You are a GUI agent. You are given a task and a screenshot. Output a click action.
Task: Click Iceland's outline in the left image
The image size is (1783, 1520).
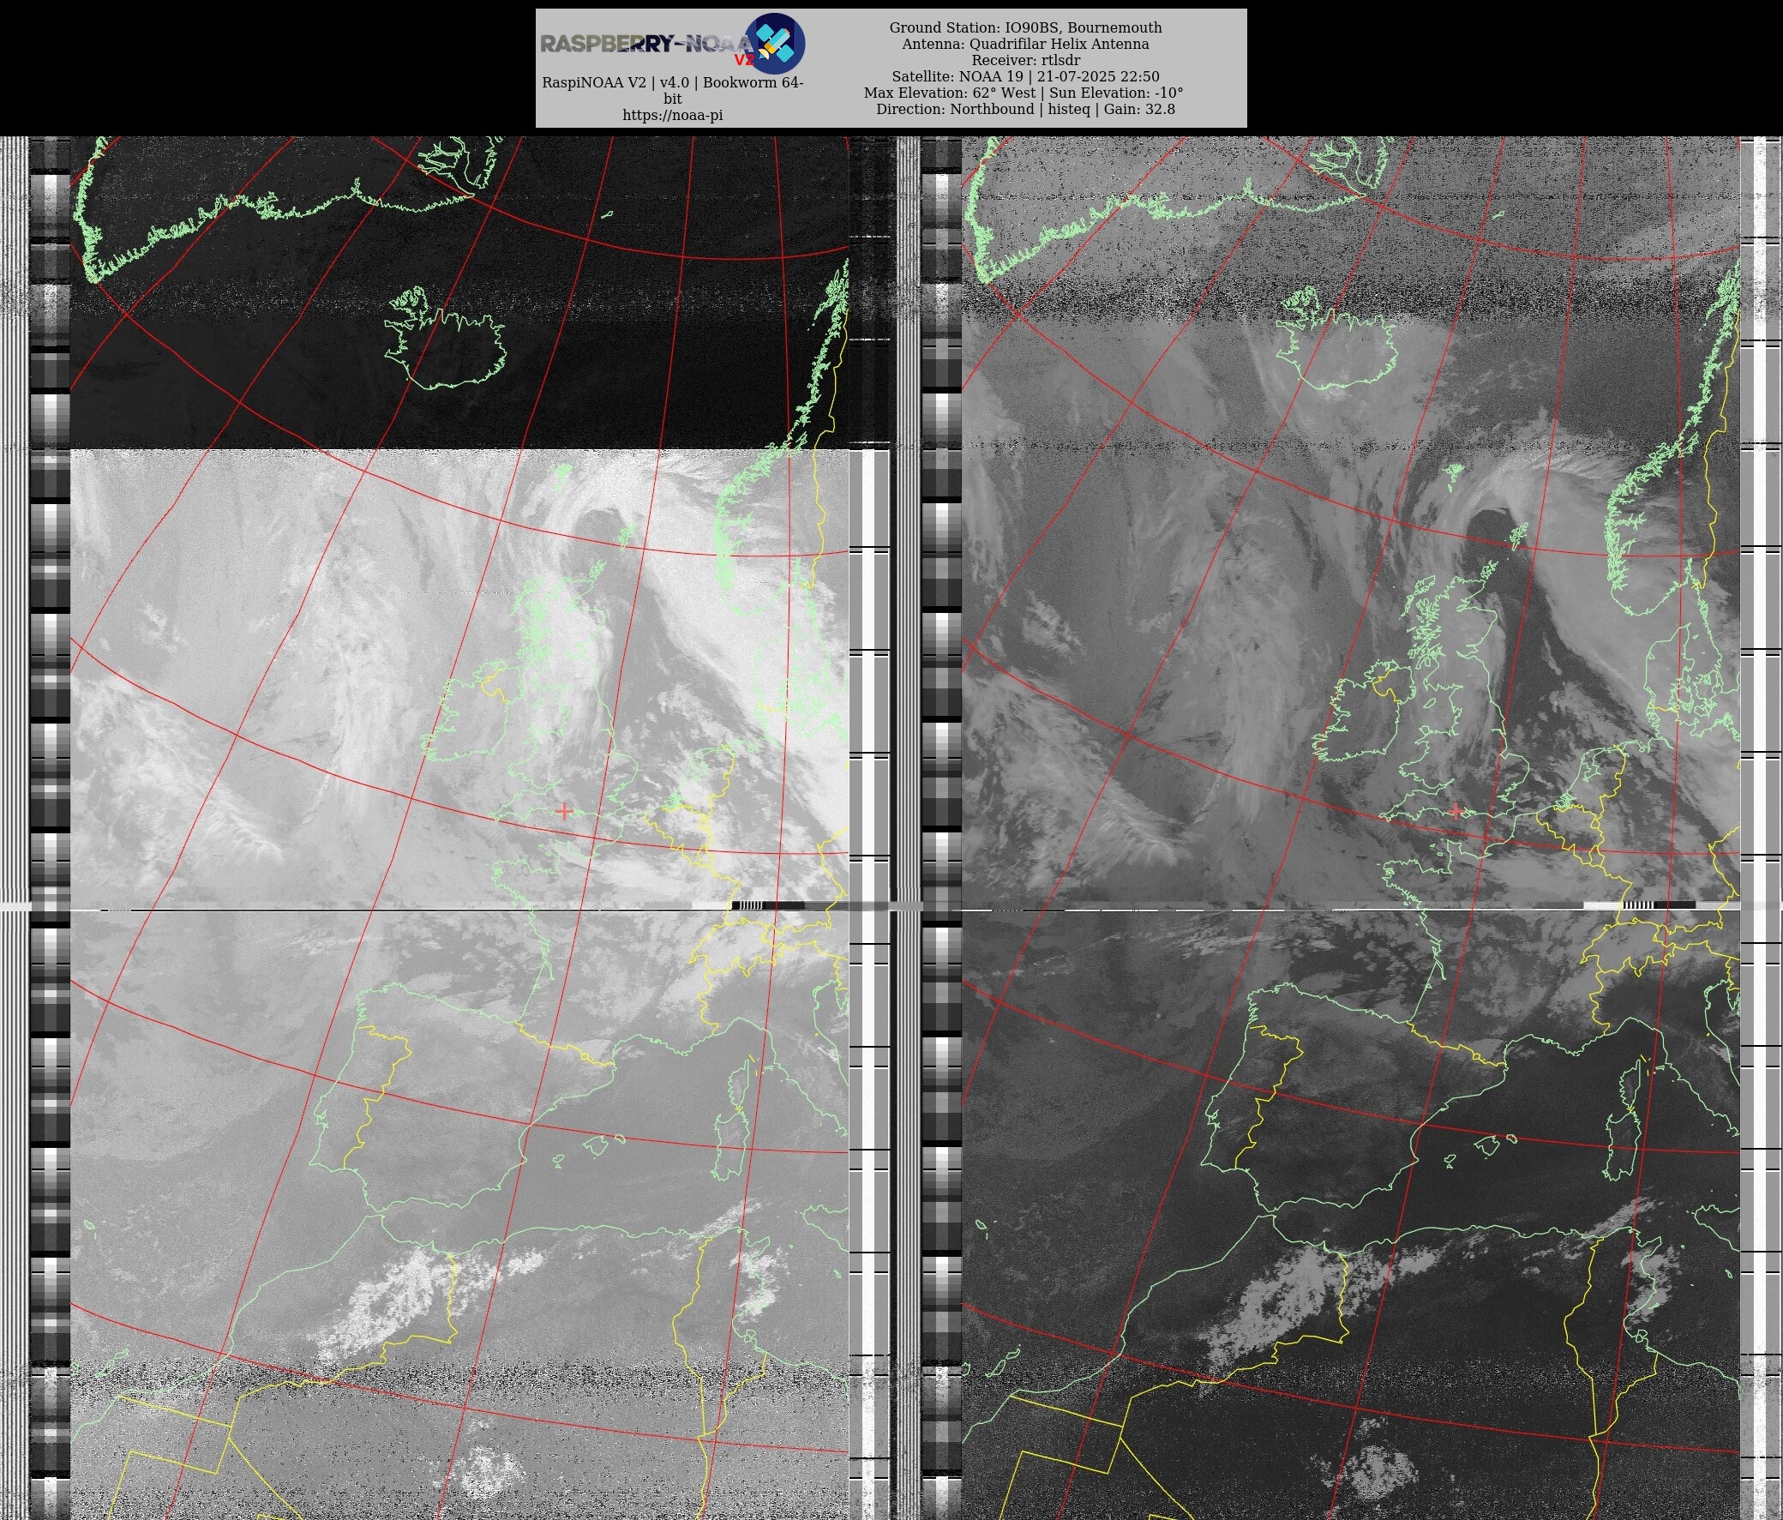(445, 339)
